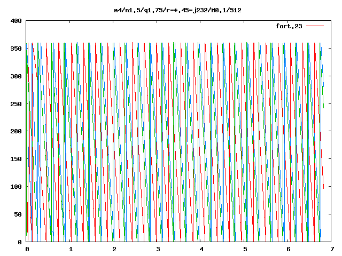Click x-axis label 3
Viewport: 342px width, 256px height.
158,249
